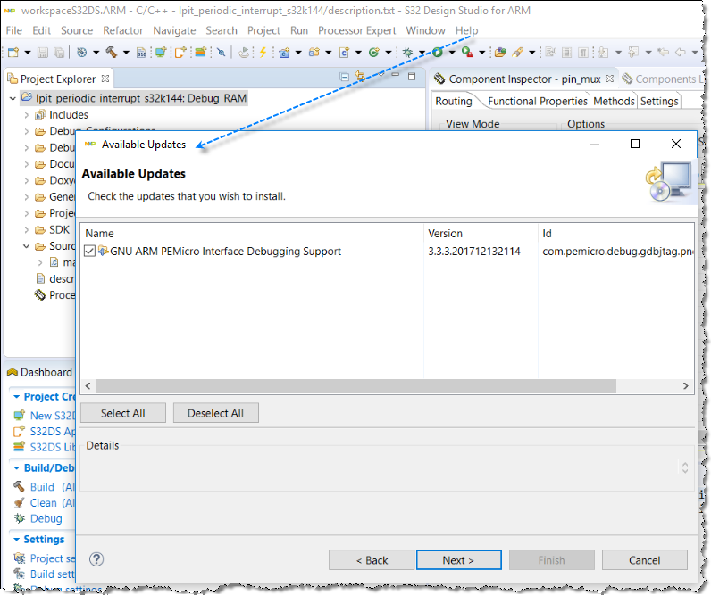
Task: Collapse the Project Creation dashboard section
Action: [16, 397]
